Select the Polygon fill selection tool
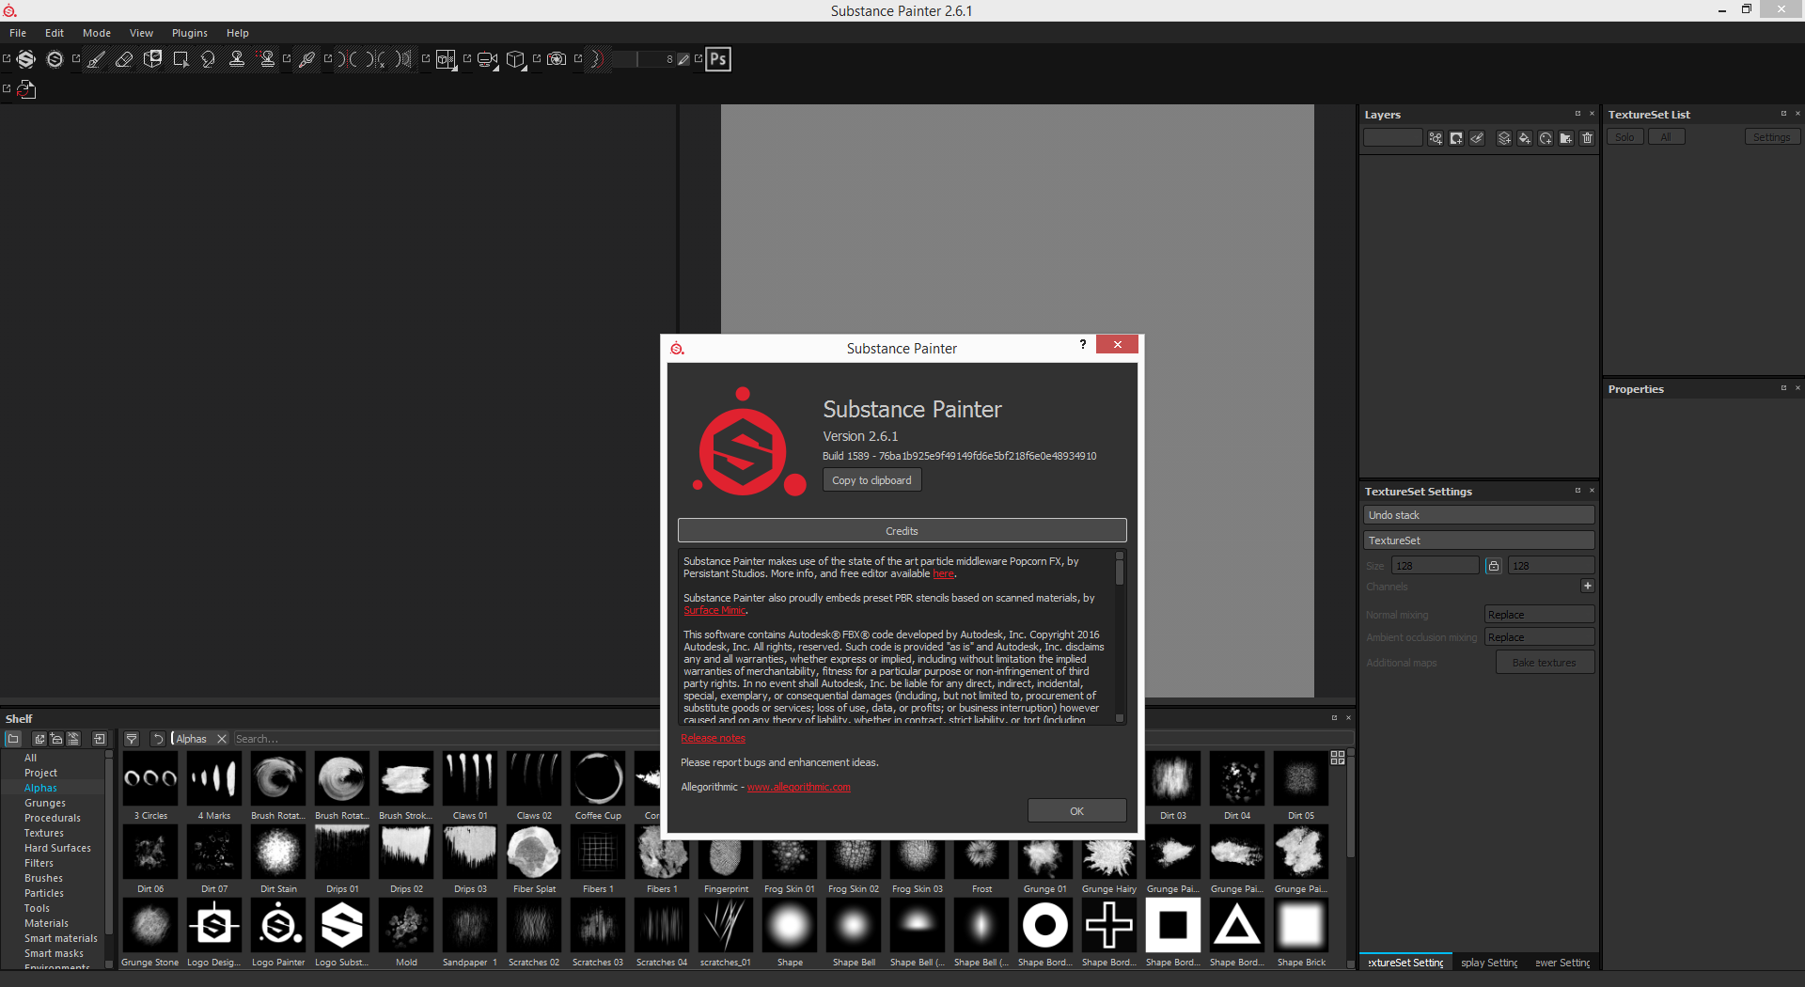1805x987 pixels. [180, 59]
